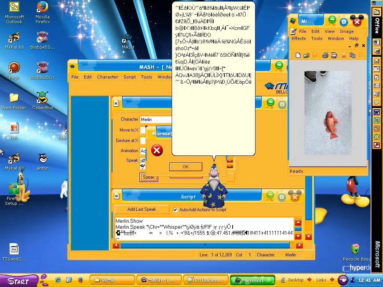Open the Help menu in Photo Editor
The width and height of the screenshot is (383, 287).
pyautogui.click(x=354, y=38)
